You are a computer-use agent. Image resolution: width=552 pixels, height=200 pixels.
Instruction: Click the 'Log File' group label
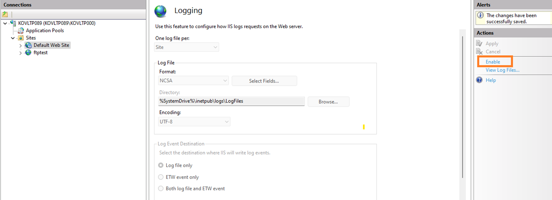coord(166,63)
